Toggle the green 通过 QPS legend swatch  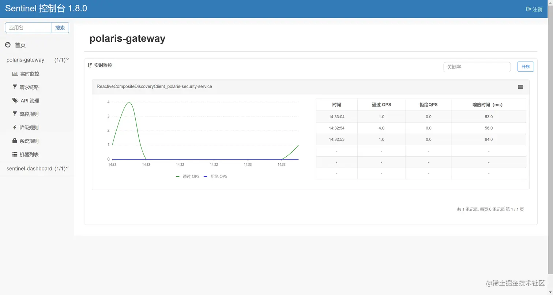178,176
